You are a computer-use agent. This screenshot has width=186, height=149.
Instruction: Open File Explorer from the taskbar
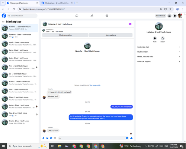point(60,146)
